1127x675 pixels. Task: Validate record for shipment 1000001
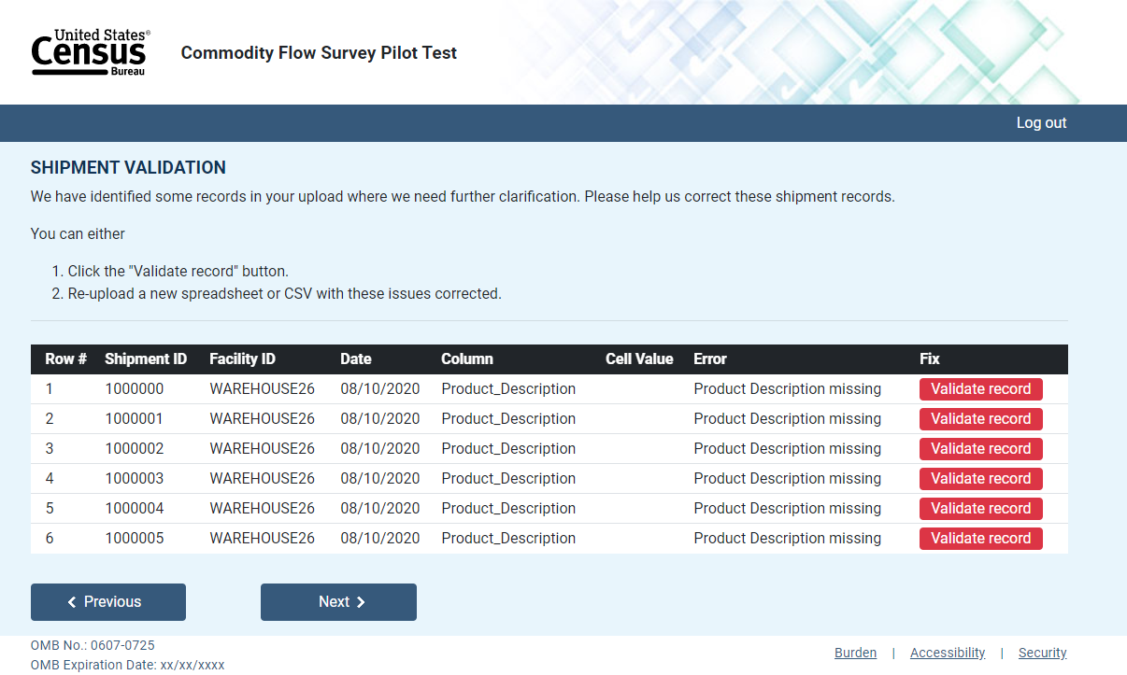[980, 419]
